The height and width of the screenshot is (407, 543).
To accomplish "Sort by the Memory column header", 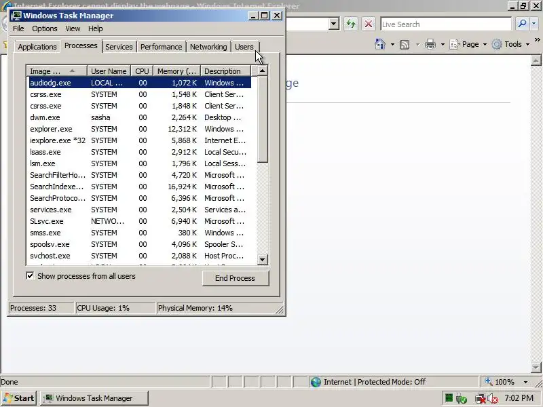I will click(x=177, y=71).
